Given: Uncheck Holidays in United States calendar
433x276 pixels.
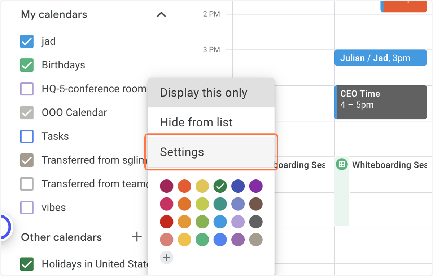Looking at the screenshot, I should tap(27, 264).
